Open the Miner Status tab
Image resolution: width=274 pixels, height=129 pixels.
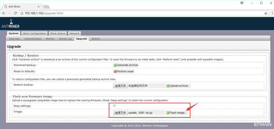coord(58,33)
